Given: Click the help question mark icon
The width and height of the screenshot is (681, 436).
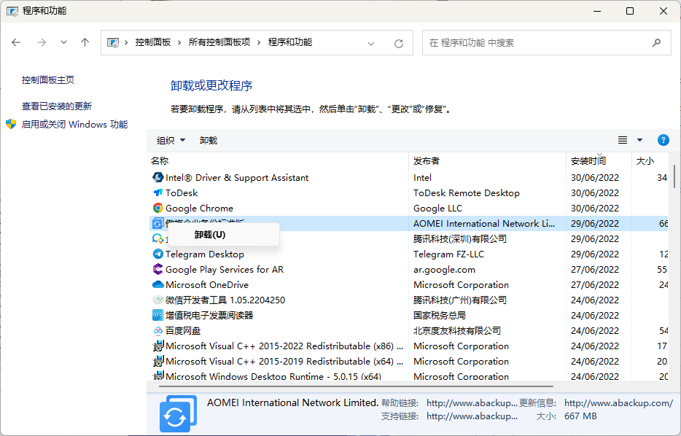Looking at the screenshot, I should click(x=663, y=140).
